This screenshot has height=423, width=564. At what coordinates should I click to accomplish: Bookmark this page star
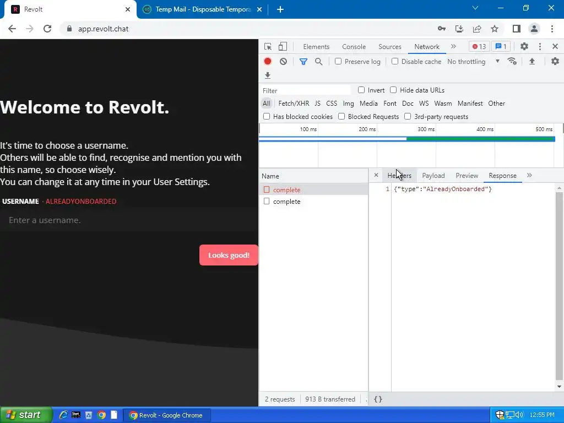[495, 29]
